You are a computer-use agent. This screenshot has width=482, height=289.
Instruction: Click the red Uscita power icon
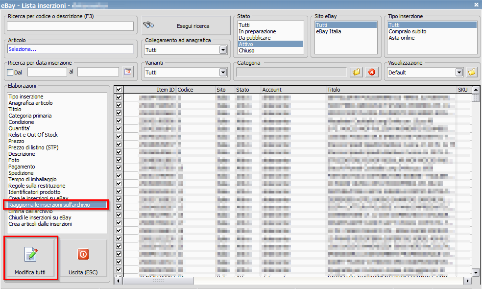coord(83,254)
